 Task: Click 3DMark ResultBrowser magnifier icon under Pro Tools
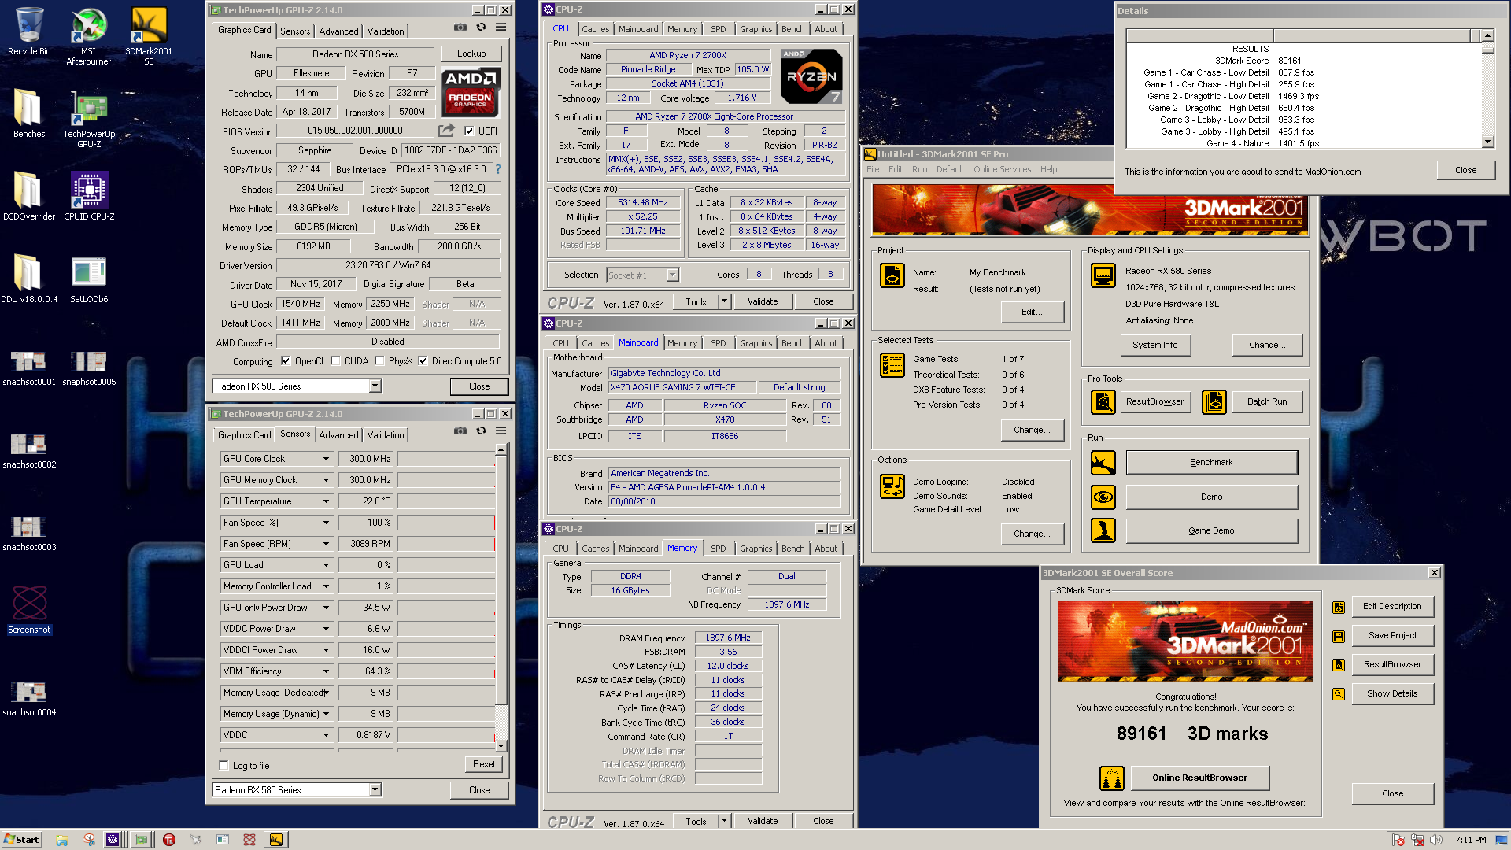pyautogui.click(x=1103, y=402)
